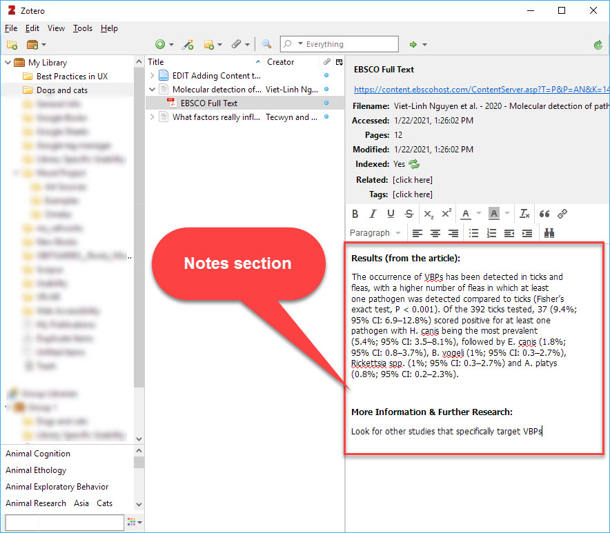Sync library using the green refresh icon
Viewport: 610px width, 533px height.
pyautogui.click(x=599, y=43)
